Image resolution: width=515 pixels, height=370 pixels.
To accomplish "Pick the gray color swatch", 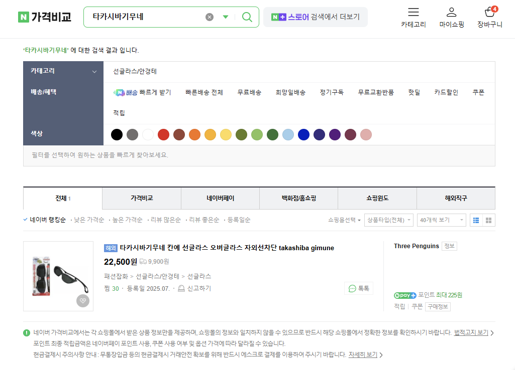I will 132,135.
